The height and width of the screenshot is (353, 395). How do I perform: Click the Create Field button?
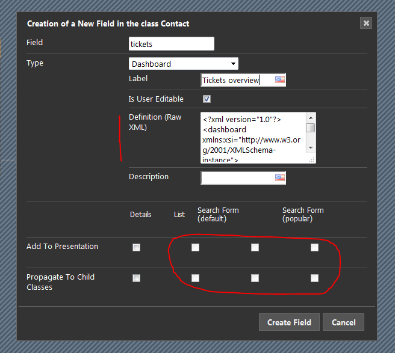tap(289, 322)
